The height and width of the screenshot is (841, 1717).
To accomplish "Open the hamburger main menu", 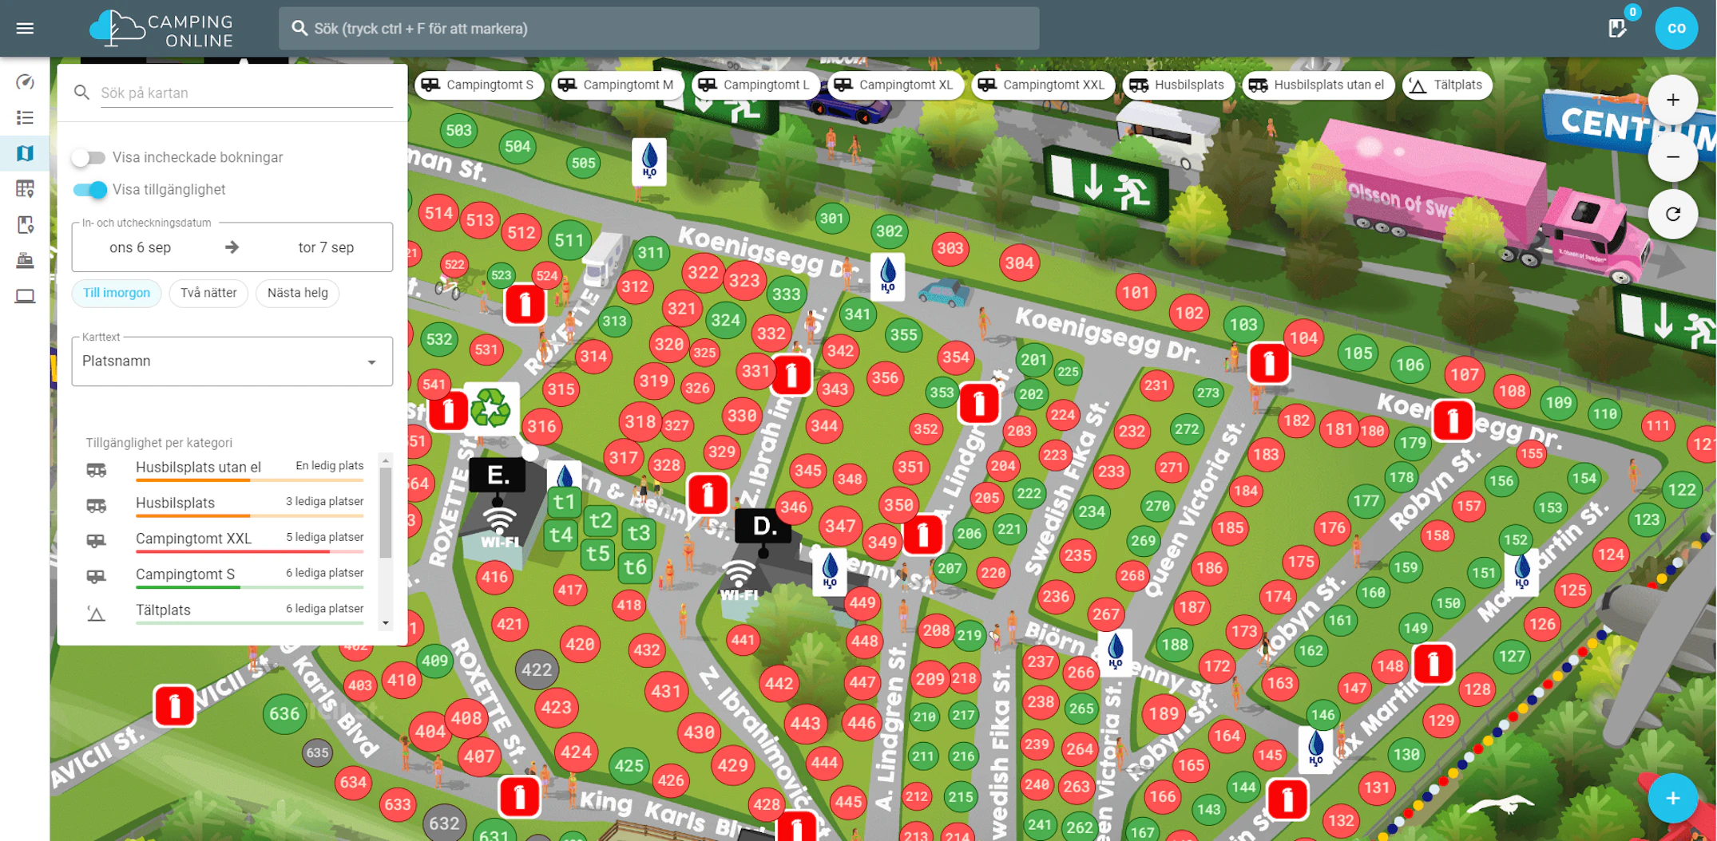I will point(25,29).
